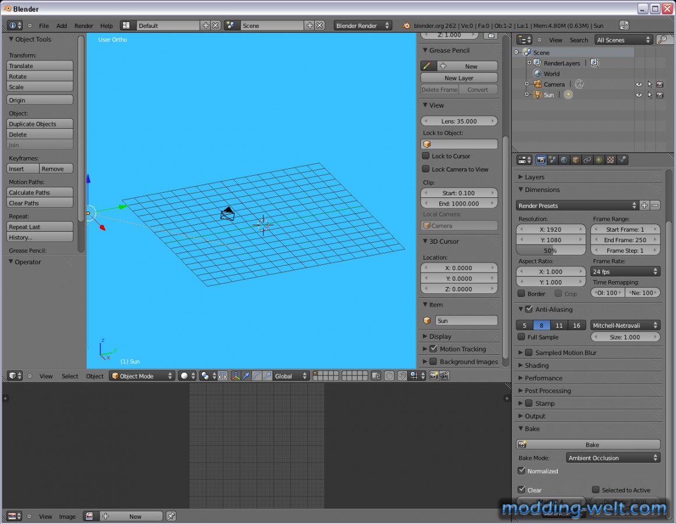Expand the Layers panel
The height and width of the screenshot is (524, 676).
(534, 177)
